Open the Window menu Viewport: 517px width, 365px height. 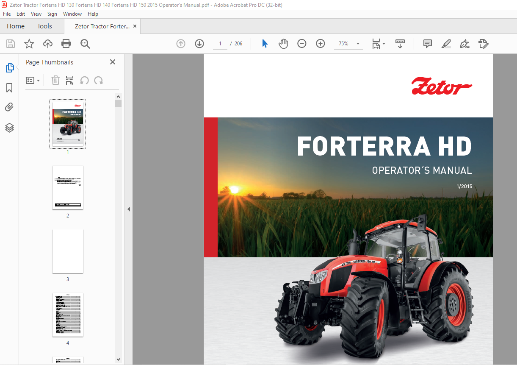(x=72, y=14)
